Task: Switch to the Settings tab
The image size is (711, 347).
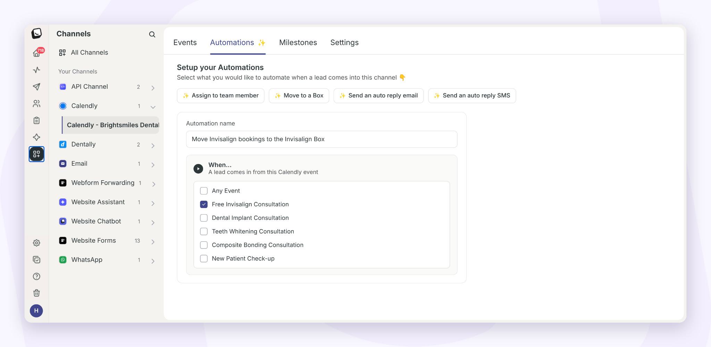Action: 344,43
